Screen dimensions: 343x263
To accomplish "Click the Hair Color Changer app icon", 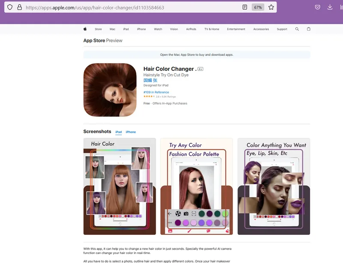I will click(110, 90).
